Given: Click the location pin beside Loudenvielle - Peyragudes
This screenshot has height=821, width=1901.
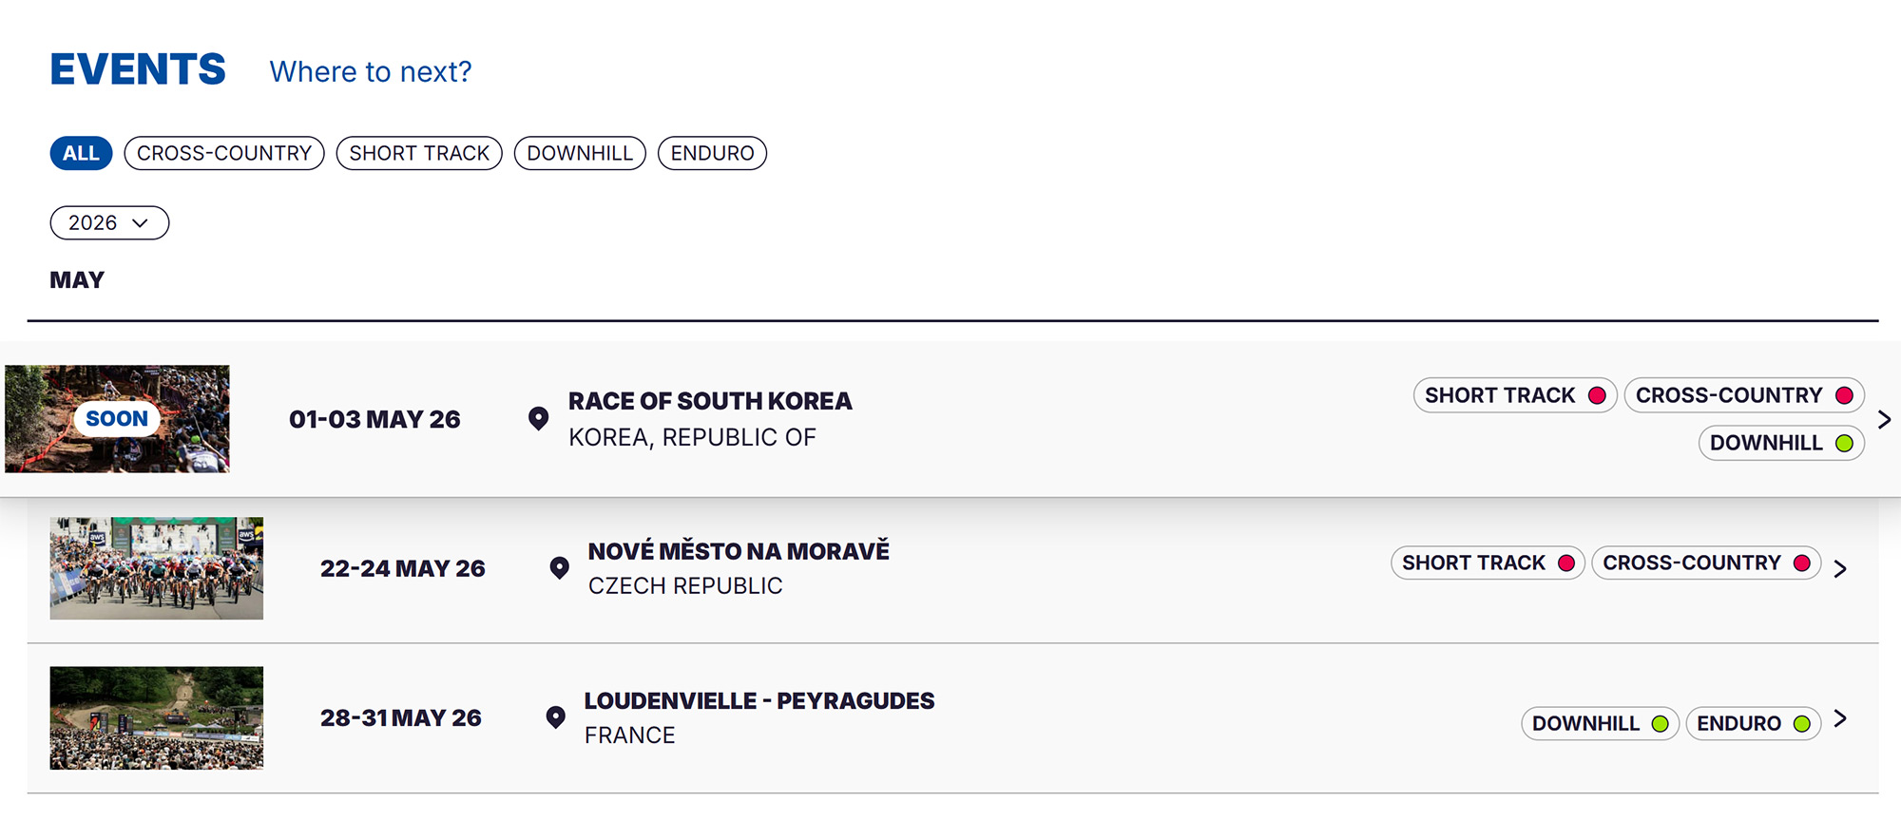Looking at the screenshot, I should 556,717.
